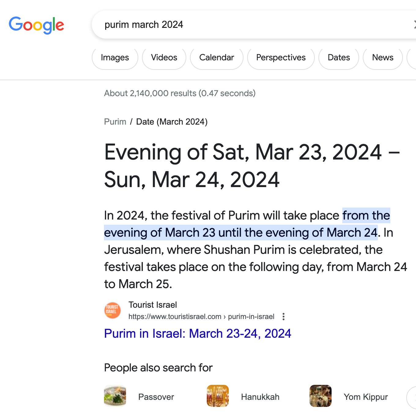The width and height of the screenshot is (416, 417).
Task: Clear the search box with the X
Action: pyautogui.click(x=414, y=24)
